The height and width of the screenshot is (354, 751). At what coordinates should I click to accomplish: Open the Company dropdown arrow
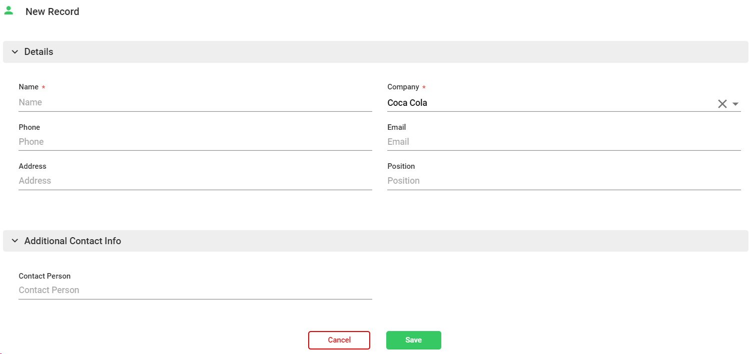[x=735, y=104]
